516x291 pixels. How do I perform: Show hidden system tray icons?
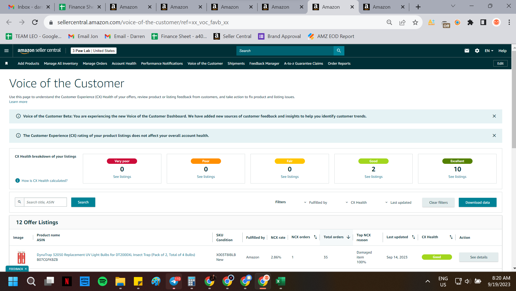pyautogui.click(x=428, y=281)
